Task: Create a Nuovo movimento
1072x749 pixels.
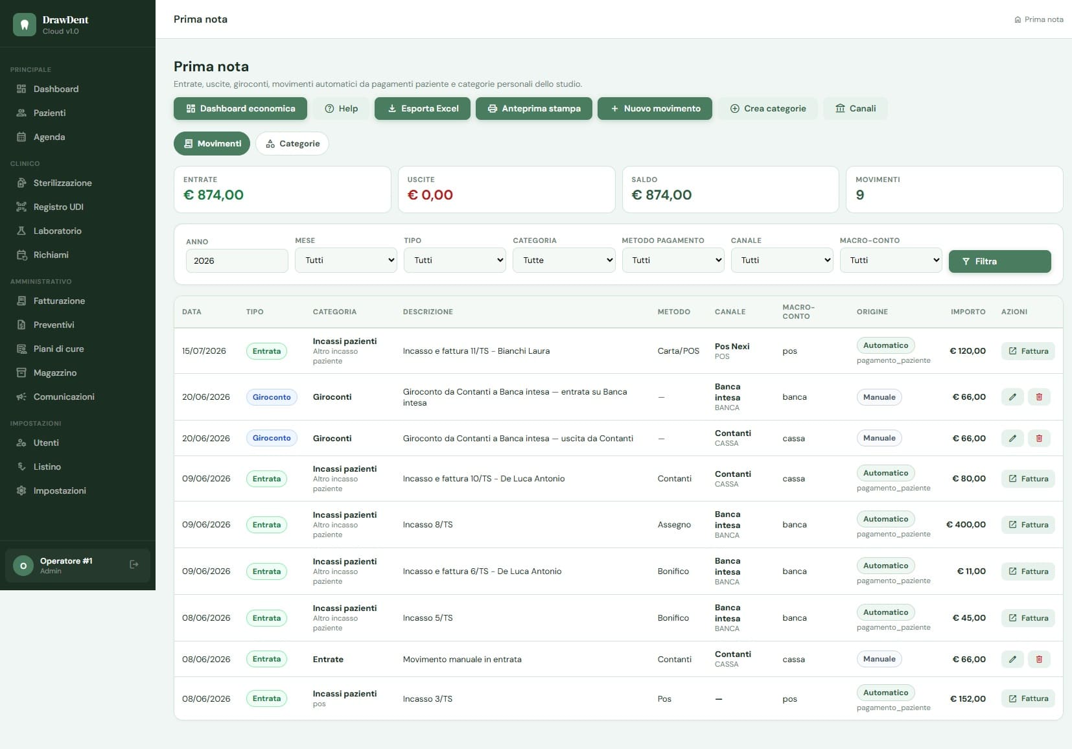Action: click(x=655, y=109)
